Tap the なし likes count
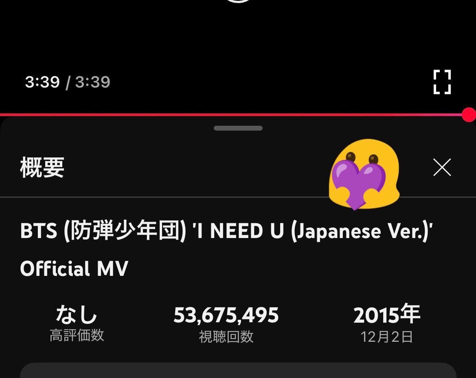The width and height of the screenshot is (476, 378). pyautogui.click(x=77, y=314)
